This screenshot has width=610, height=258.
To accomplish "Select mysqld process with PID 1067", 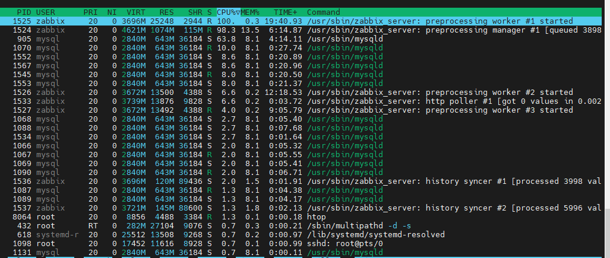I will pos(301,155).
